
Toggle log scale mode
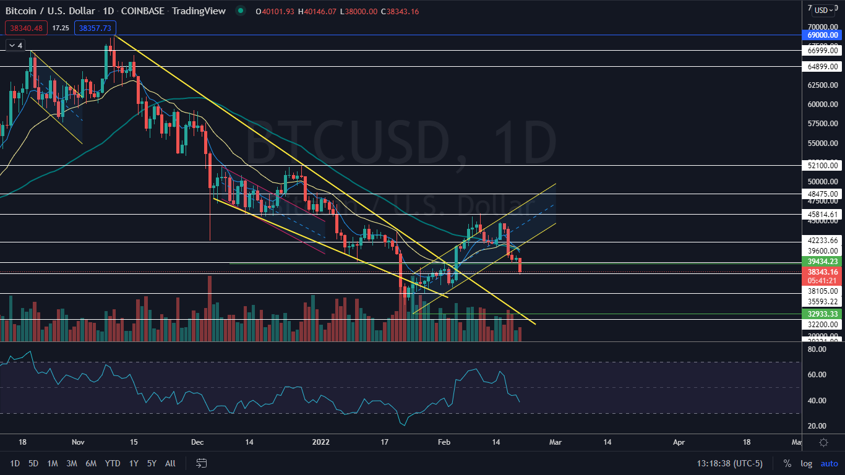tap(806, 463)
